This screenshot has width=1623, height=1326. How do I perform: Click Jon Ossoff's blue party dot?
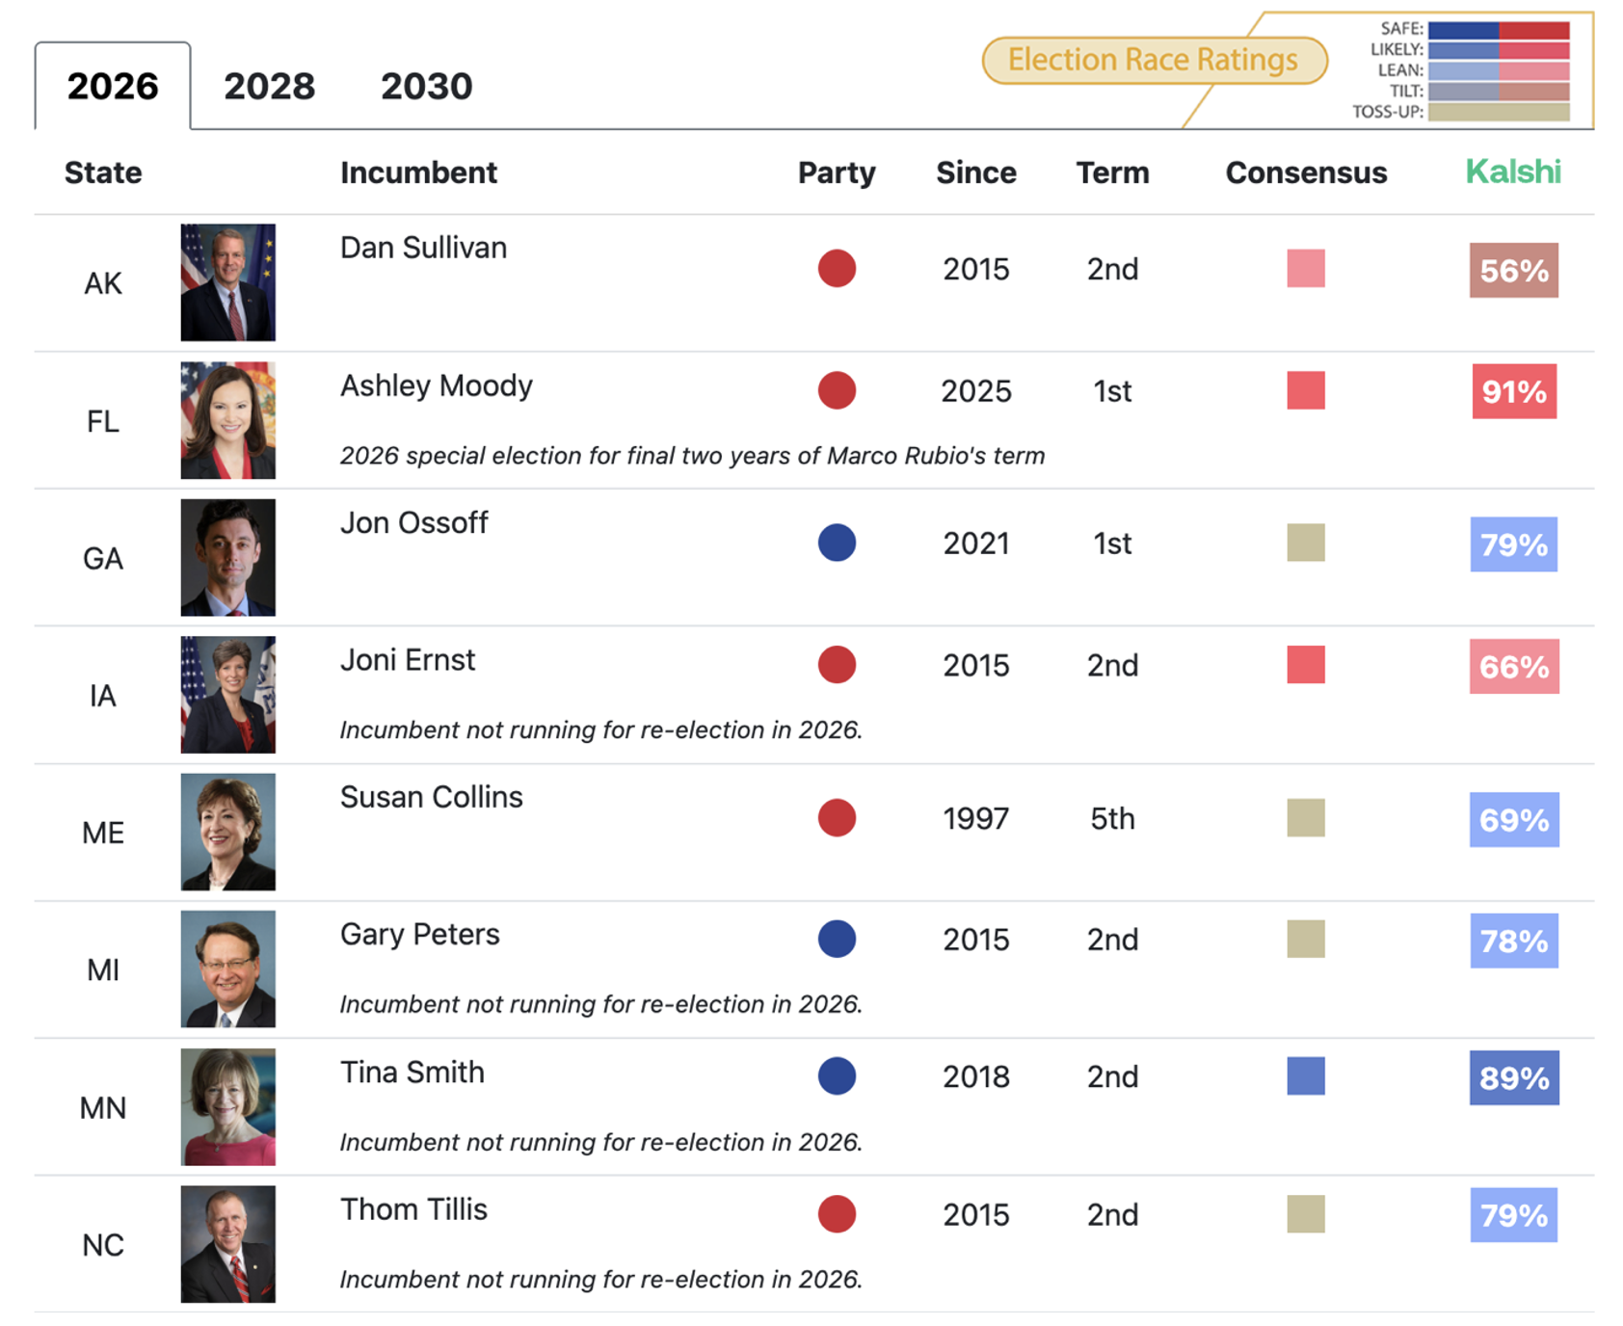(837, 543)
